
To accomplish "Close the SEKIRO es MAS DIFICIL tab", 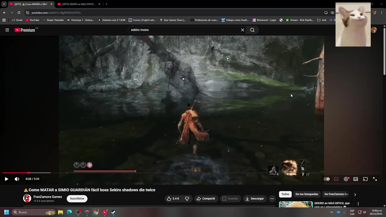I will tap(99, 4).
